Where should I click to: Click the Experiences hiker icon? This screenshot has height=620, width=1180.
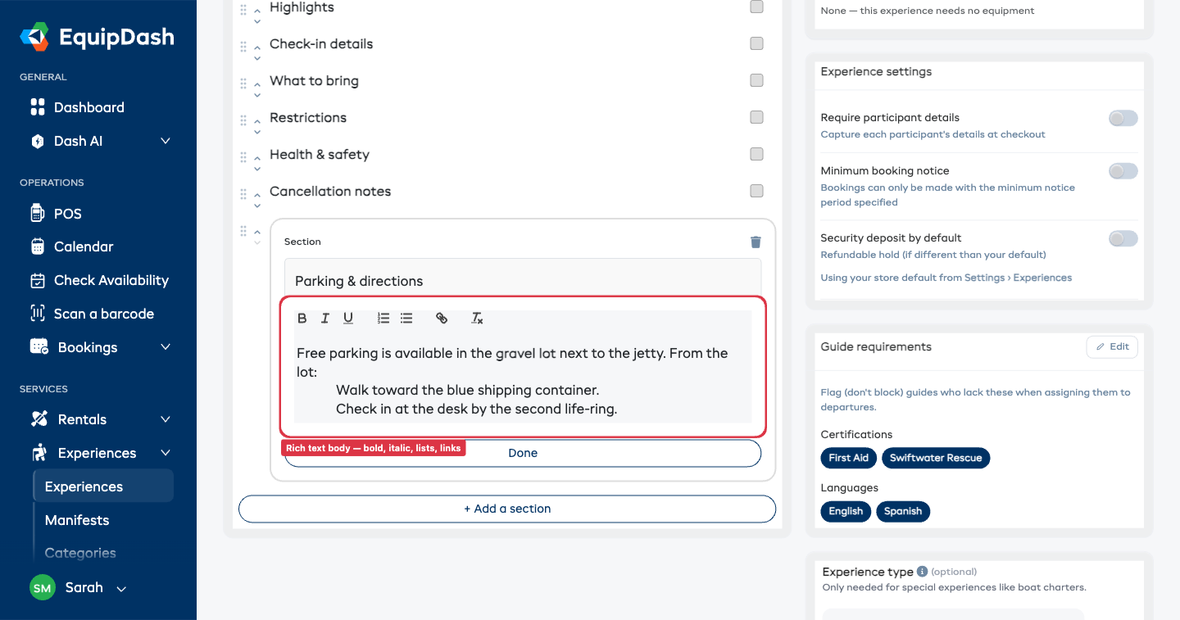pos(39,453)
